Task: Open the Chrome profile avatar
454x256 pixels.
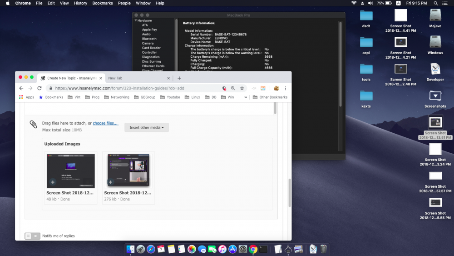Action: 276,88
